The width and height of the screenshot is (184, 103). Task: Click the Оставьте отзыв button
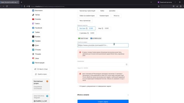click(41, 69)
